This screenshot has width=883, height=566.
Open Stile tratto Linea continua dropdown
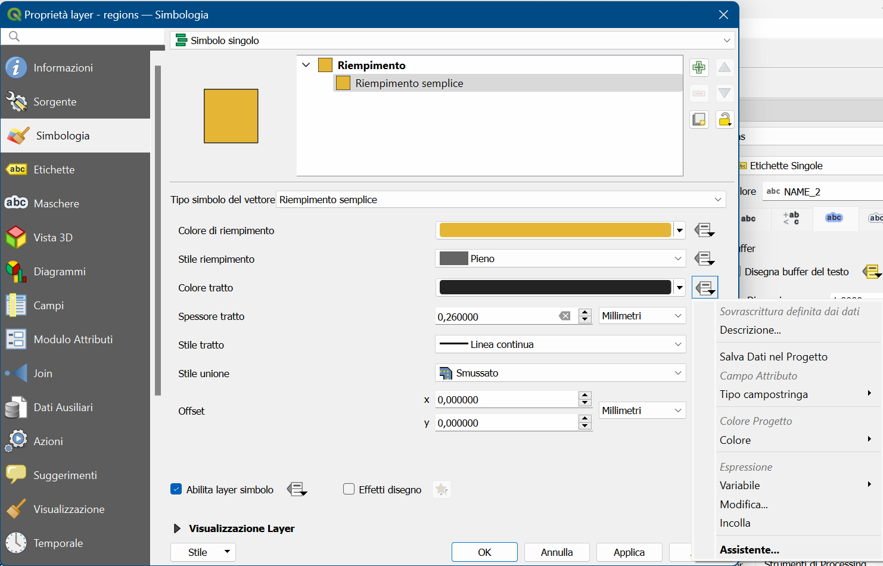(561, 344)
